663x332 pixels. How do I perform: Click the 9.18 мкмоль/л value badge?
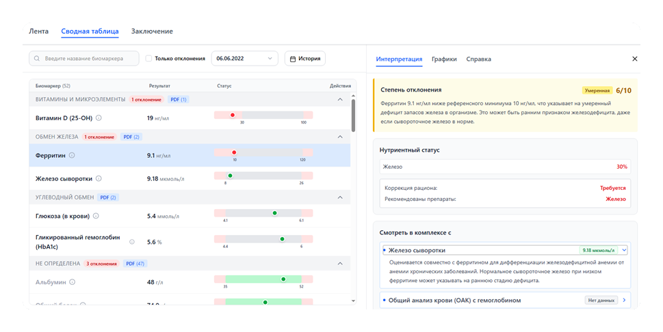598,251
